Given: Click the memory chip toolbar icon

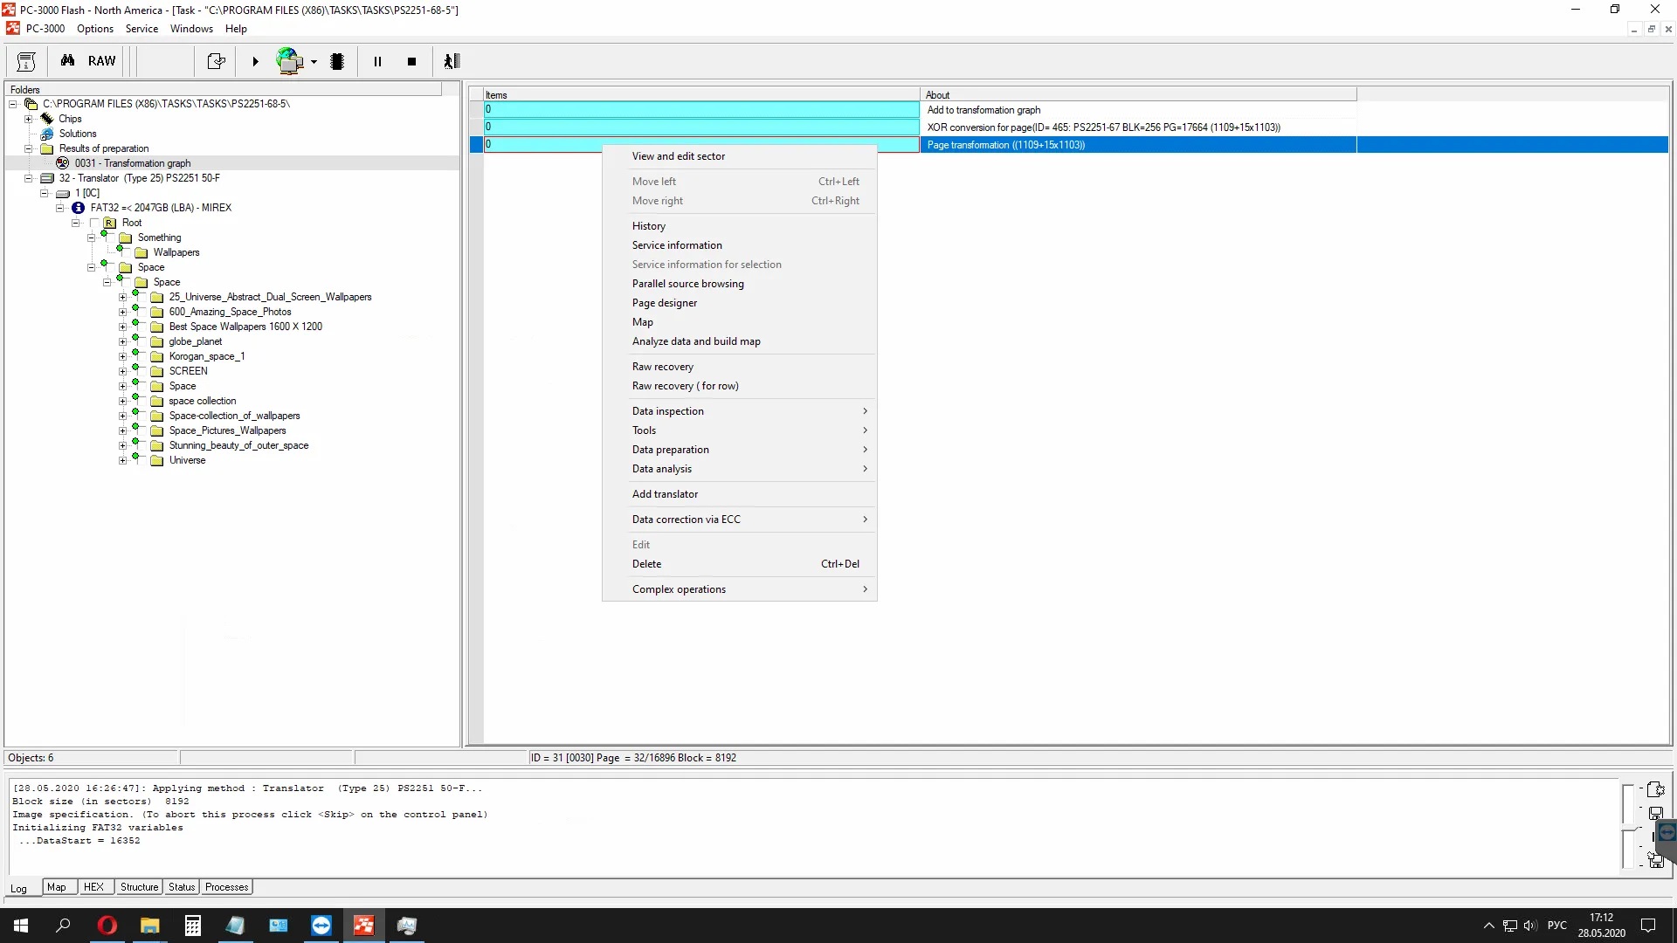Looking at the screenshot, I should [x=337, y=61].
